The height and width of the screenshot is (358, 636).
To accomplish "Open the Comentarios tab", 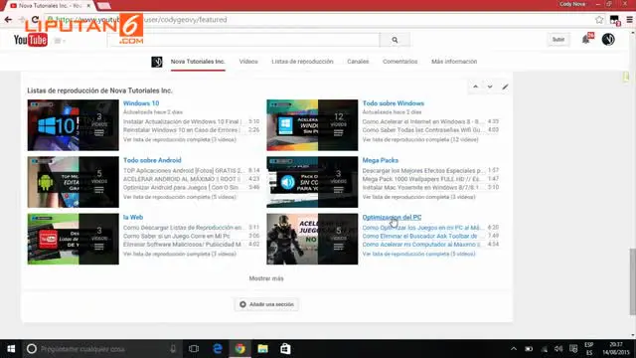I will [x=399, y=62].
